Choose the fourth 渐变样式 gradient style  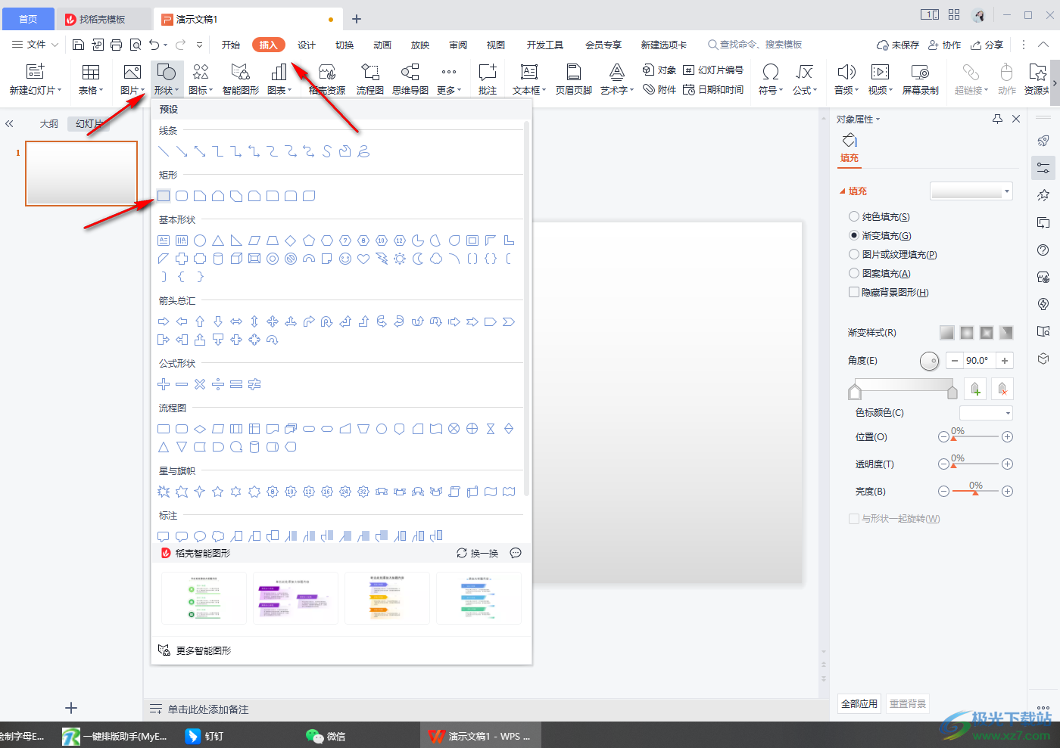click(1006, 333)
